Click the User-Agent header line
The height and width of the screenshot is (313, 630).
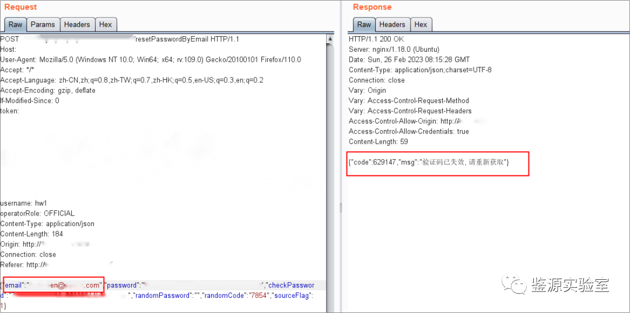pos(150,59)
